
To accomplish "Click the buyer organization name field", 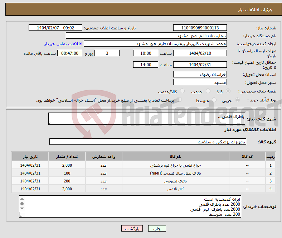I will [x=146, y=36].
